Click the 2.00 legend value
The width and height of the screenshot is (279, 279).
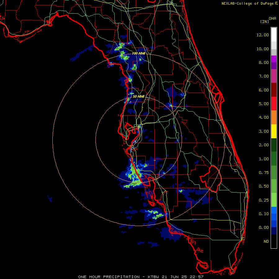click(264, 145)
